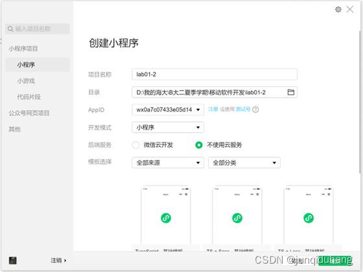Click the 项目名称 input field
Image resolution: width=363 pixels, height=272 pixels.
click(215, 74)
